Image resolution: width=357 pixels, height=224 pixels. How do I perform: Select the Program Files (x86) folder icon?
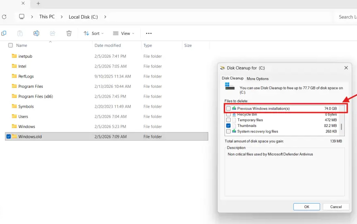tap(14, 96)
